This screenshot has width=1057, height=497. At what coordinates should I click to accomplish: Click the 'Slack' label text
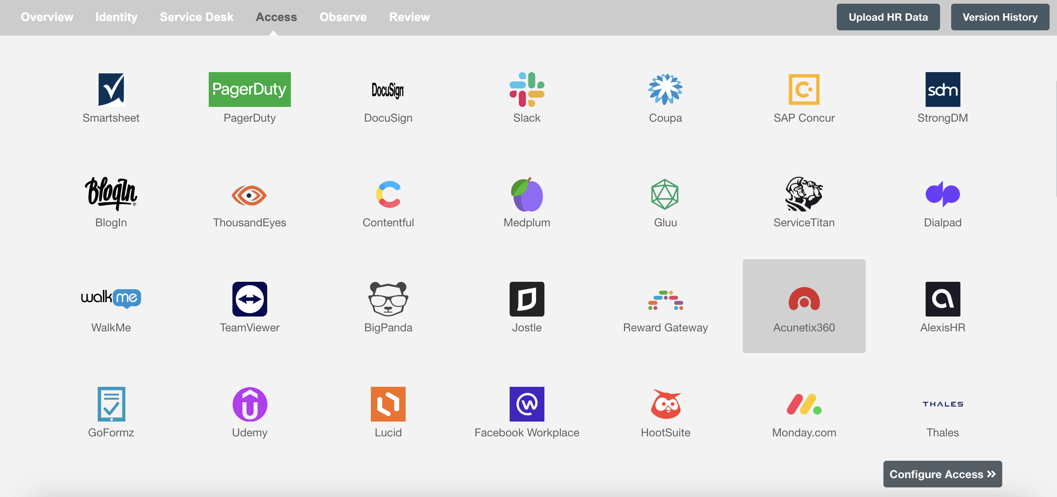click(x=526, y=118)
